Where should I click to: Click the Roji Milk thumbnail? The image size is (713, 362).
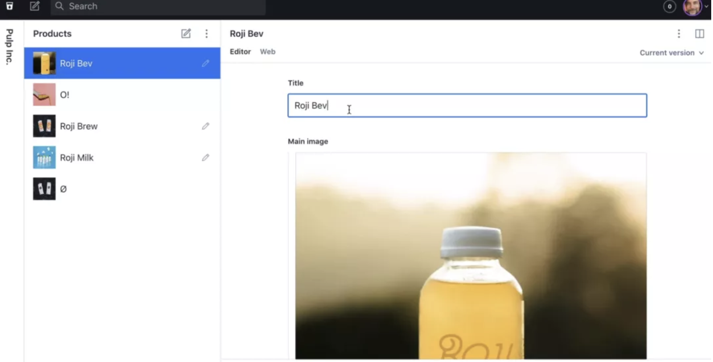tap(44, 157)
